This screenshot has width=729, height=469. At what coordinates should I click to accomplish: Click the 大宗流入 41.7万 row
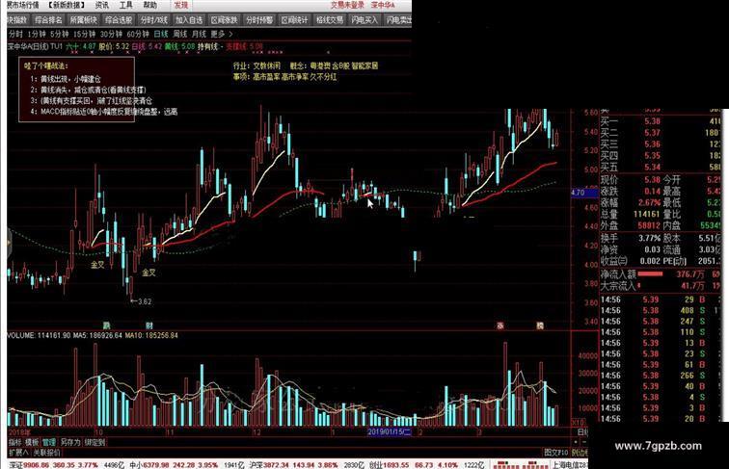click(x=661, y=286)
